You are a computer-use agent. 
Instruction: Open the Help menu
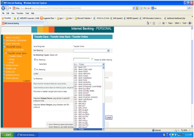33,13
